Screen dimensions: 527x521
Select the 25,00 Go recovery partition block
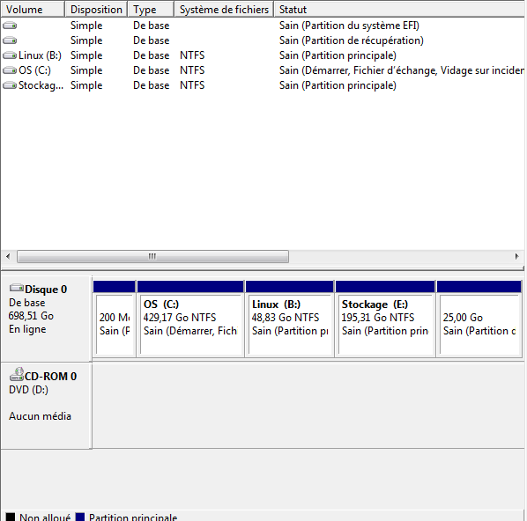479,319
